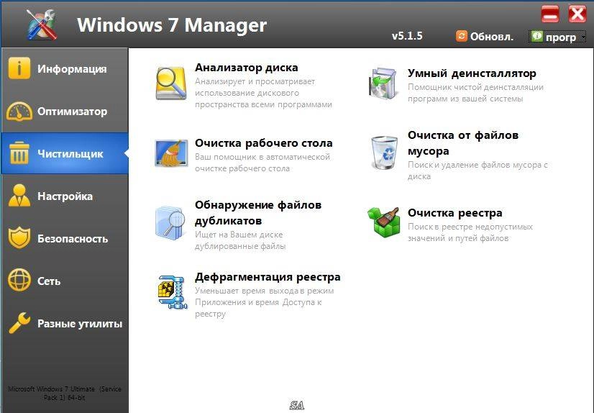This screenshot has height=413, width=594.
Task: Click description 'Поиск в реестре недопустимых значений'
Action: (x=470, y=232)
